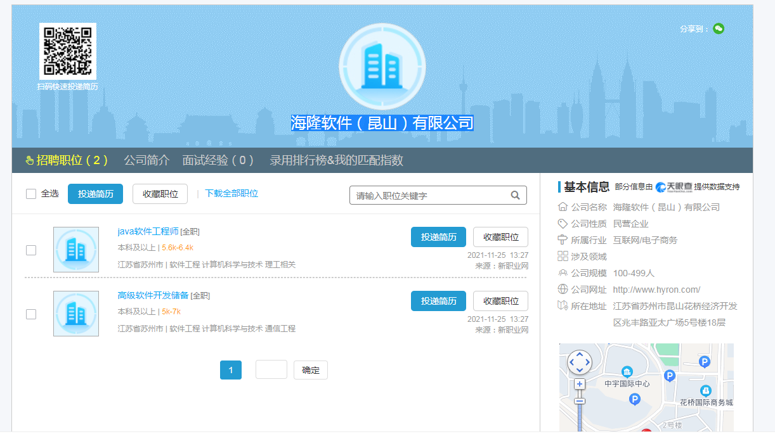Open 录用排行榜&我的匹配指数 tab
This screenshot has width=775, height=434.
point(336,160)
